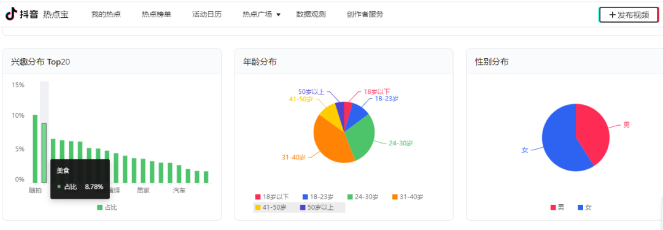Toggle 女 legend in gender chart
This screenshot has width=663, height=230.
pyautogui.click(x=585, y=207)
